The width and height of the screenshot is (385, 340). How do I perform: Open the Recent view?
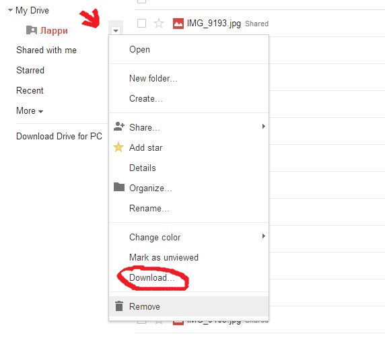[x=30, y=90]
